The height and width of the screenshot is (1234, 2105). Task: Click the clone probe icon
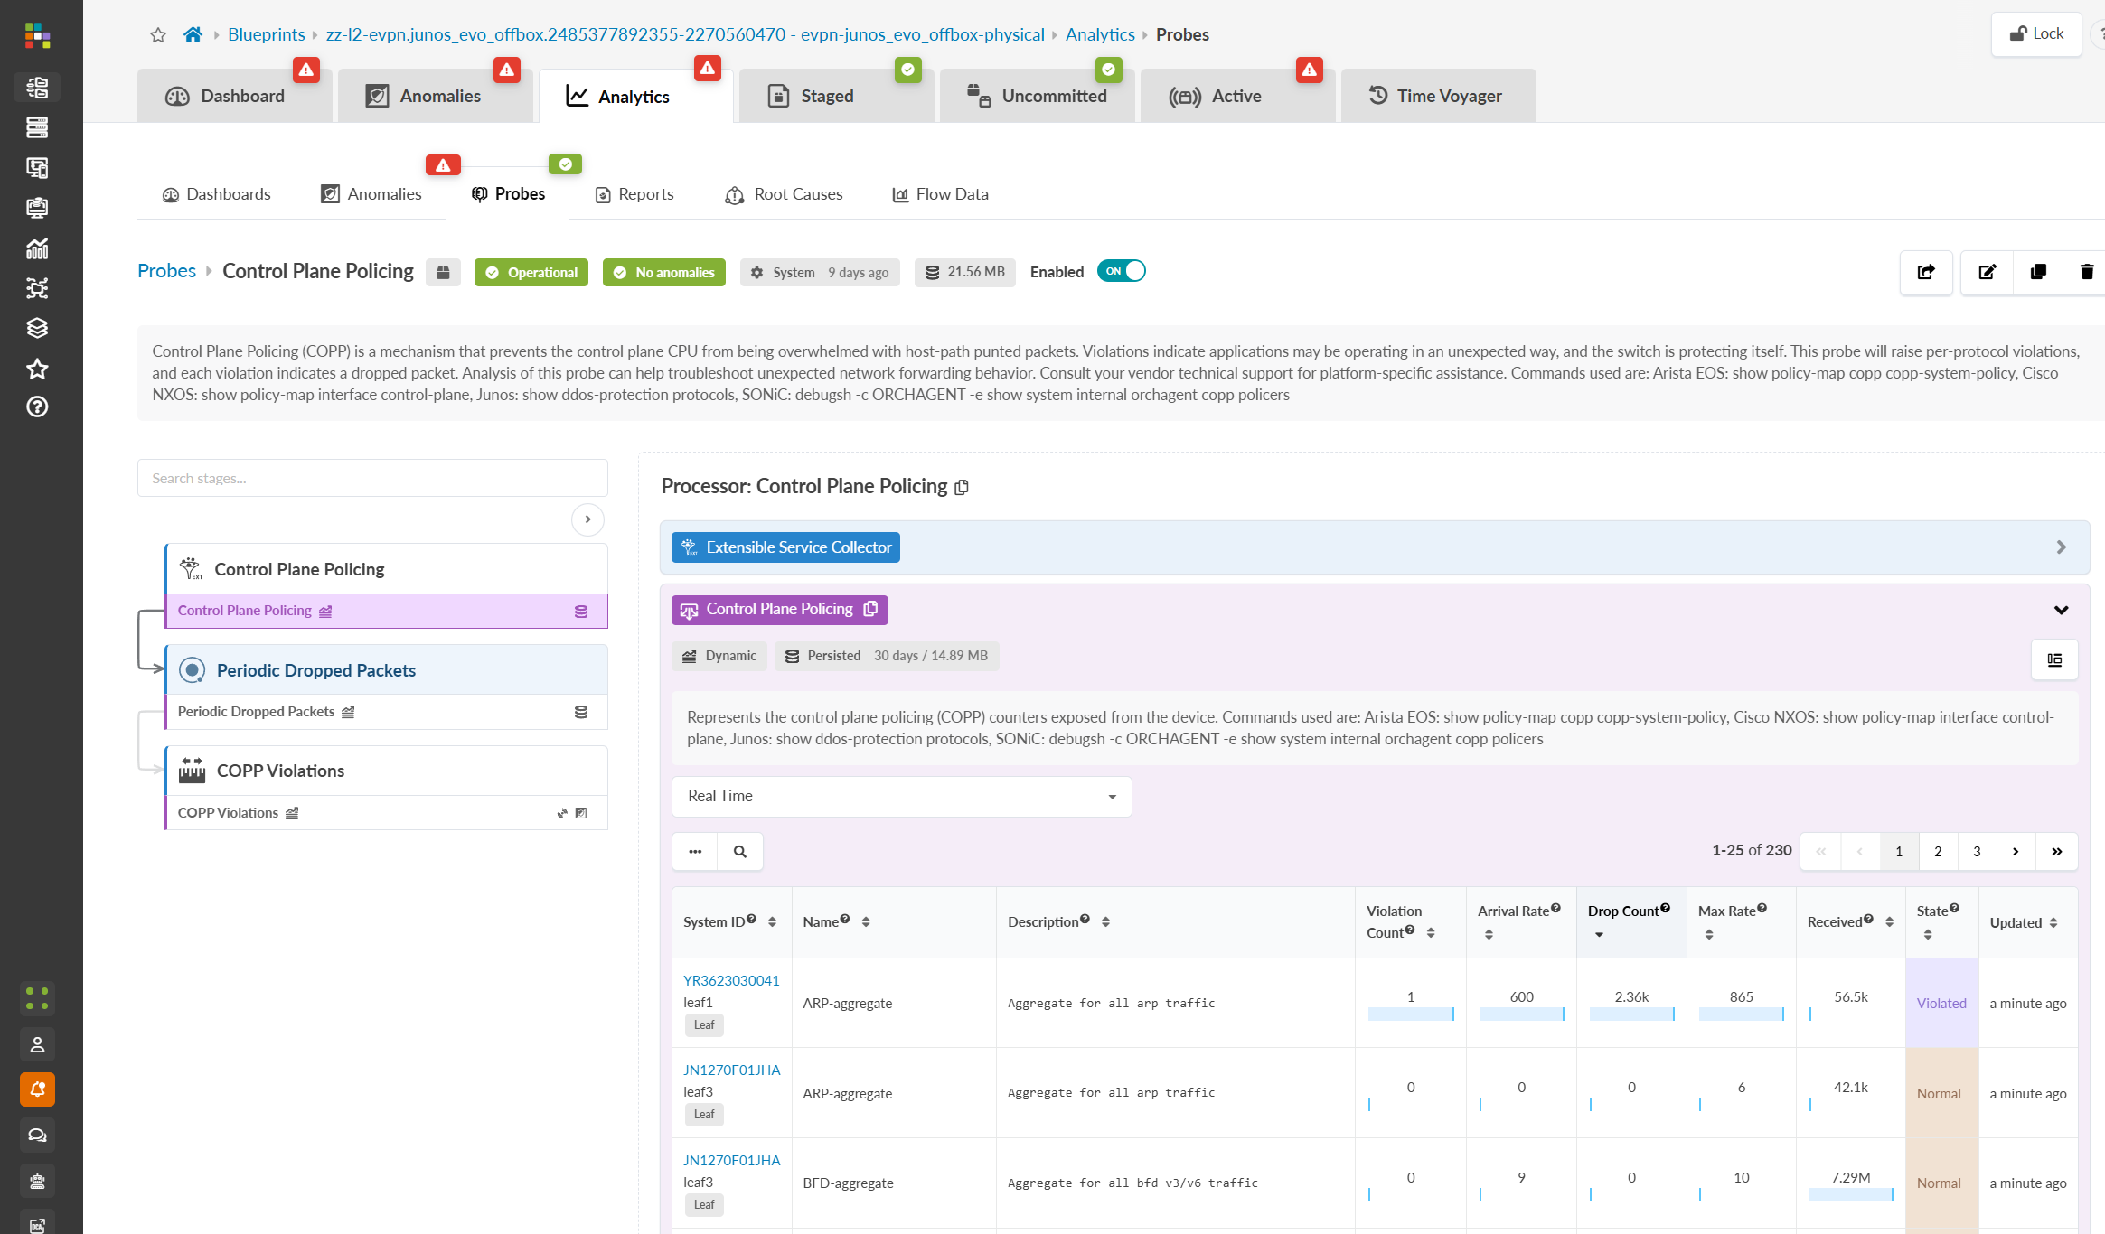pyautogui.click(x=2038, y=272)
